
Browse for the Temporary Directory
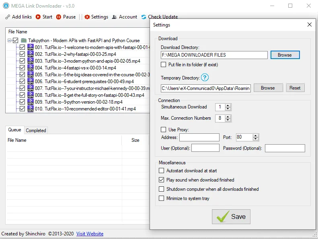point(268,88)
